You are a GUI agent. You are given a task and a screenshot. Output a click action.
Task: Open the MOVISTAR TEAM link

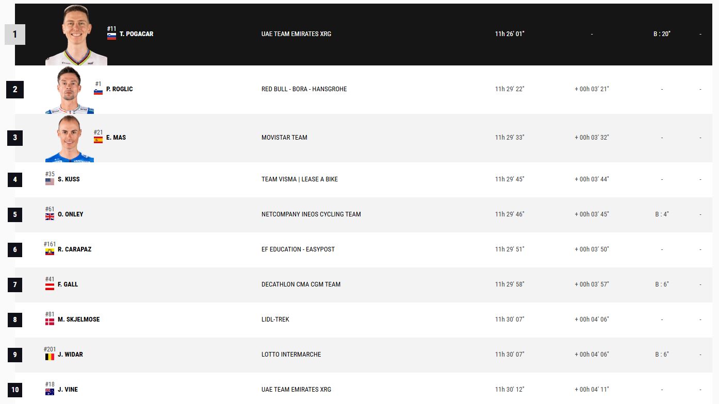[x=284, y=138]
